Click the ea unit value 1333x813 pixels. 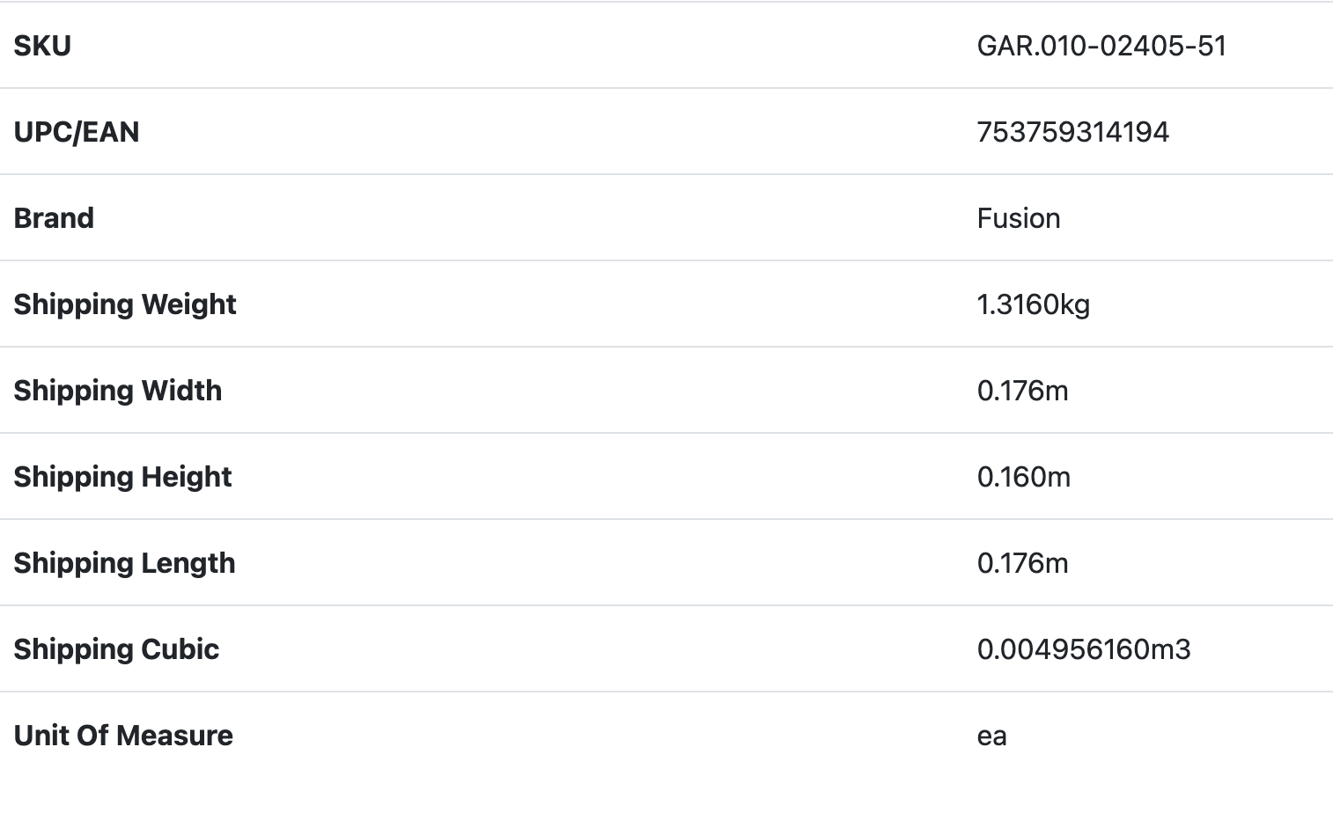[x=991, y=736]
